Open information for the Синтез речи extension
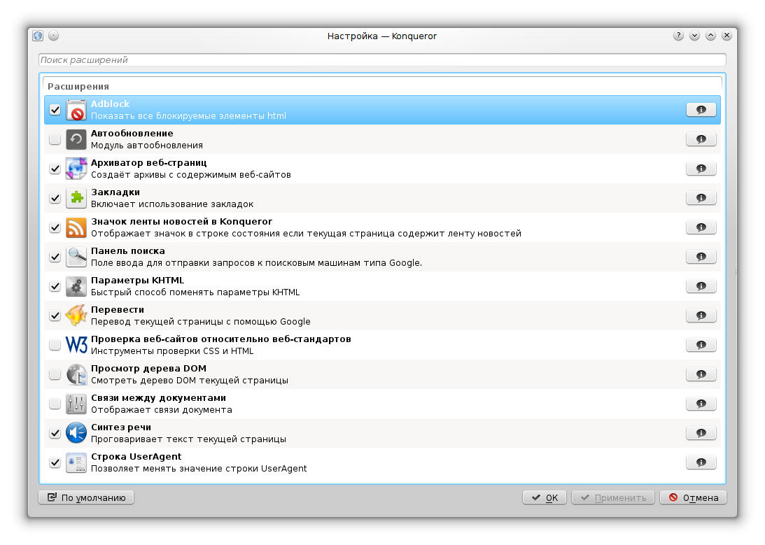This screenshot has height=545, width=765. click(x=701, y=432)
